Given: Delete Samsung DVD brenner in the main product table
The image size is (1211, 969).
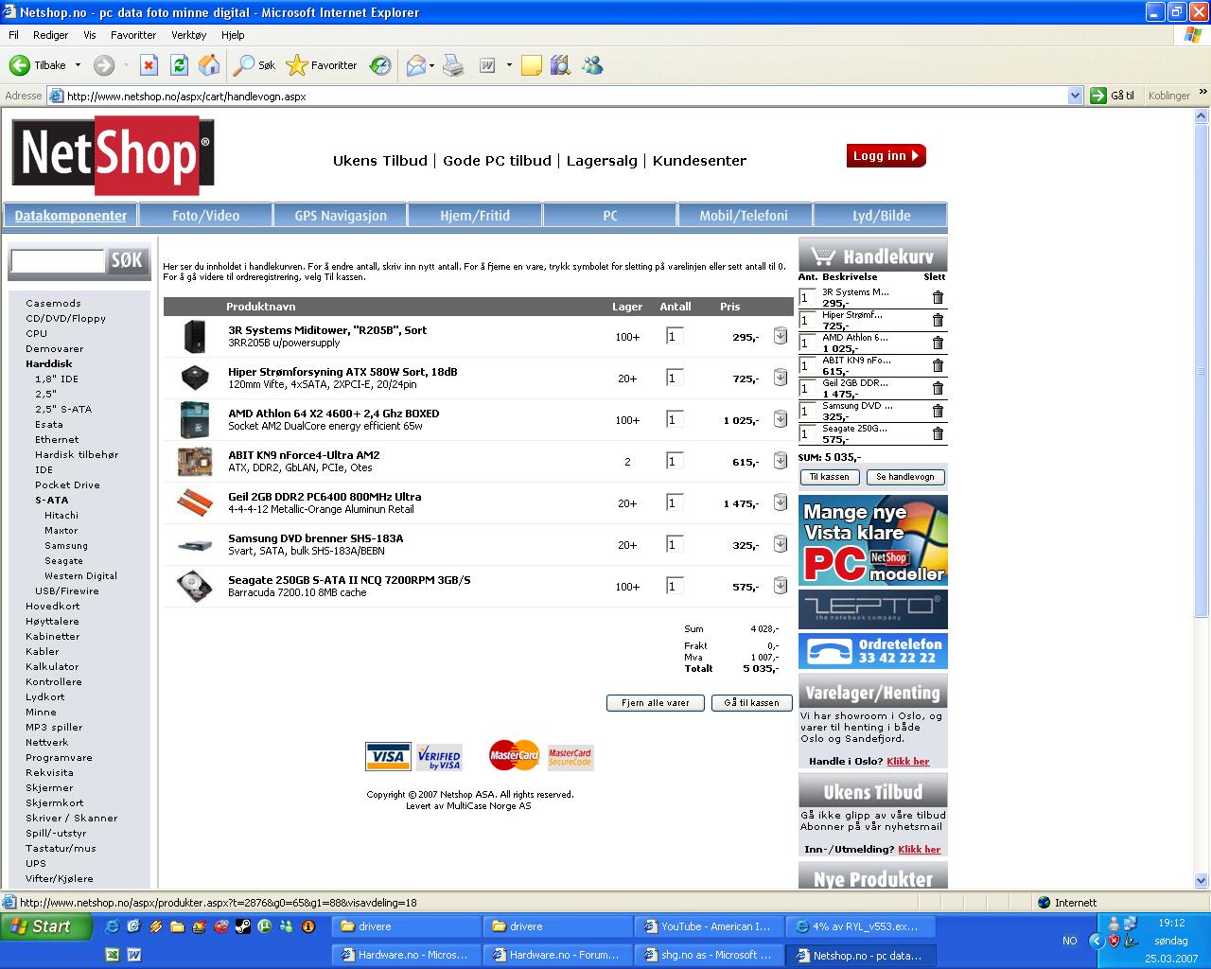Looking at the screenshot, I should (781, 544).
